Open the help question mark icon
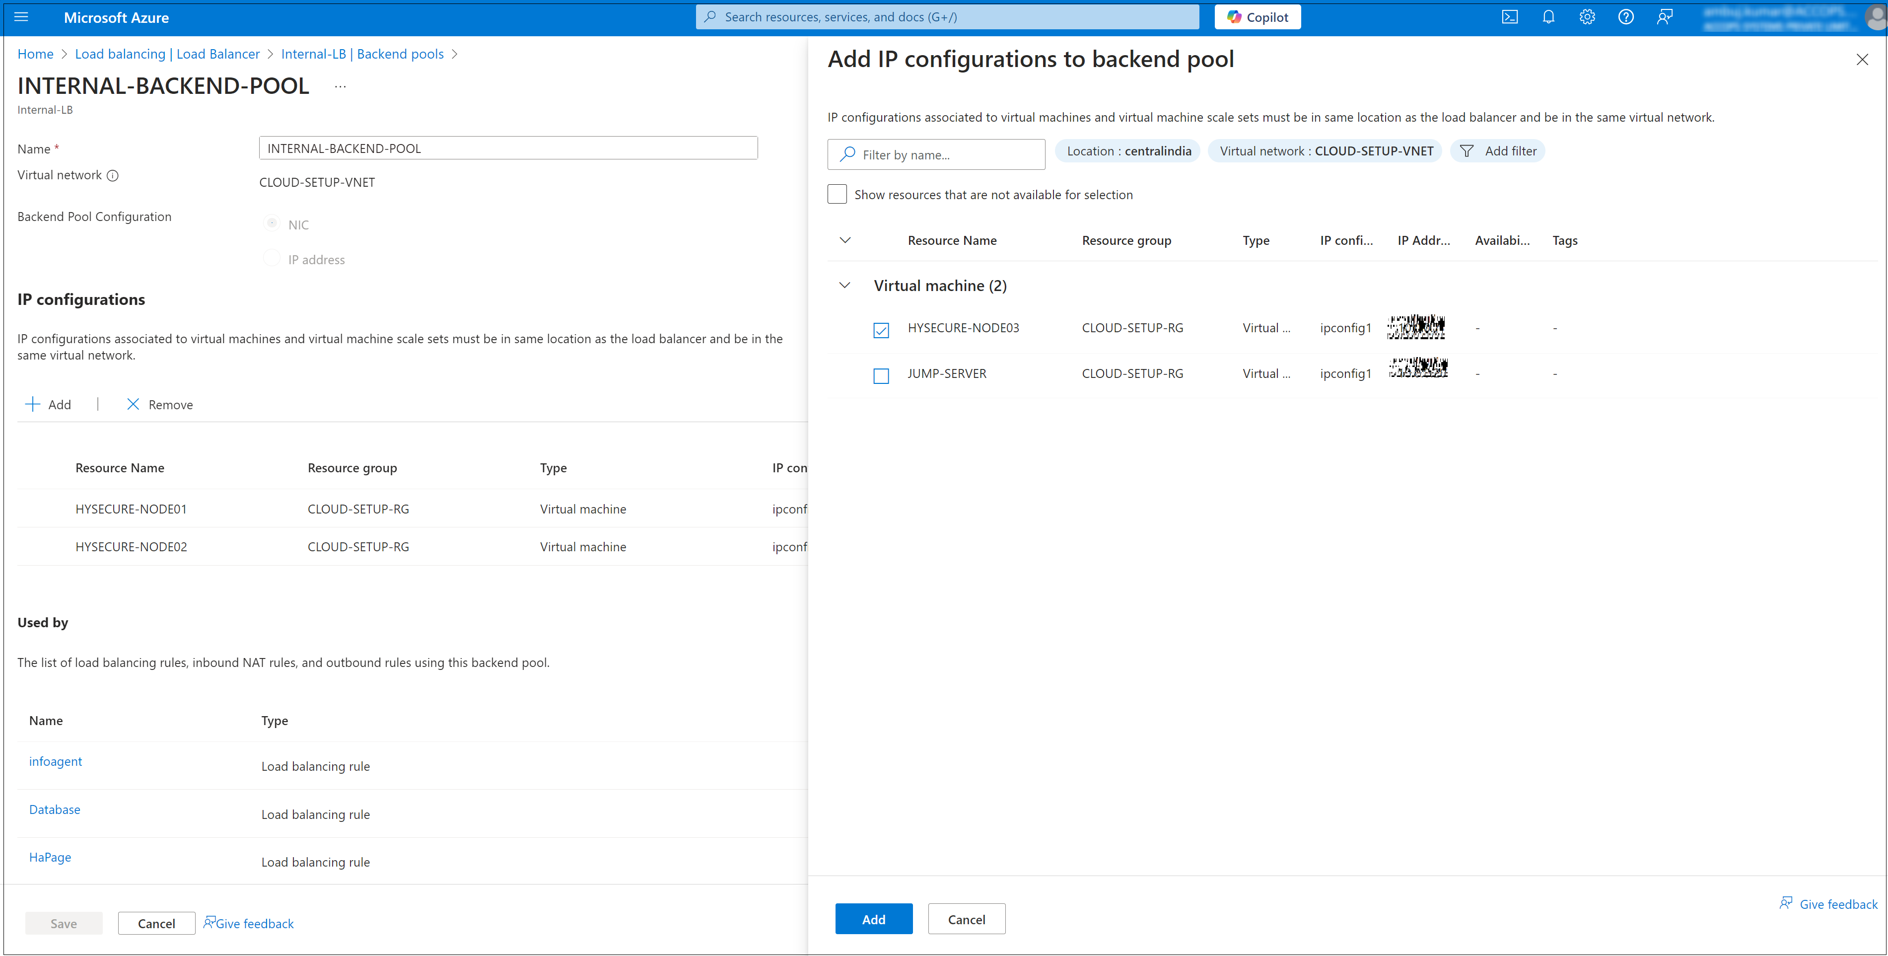1888x956 pixels. (1625, 17)
